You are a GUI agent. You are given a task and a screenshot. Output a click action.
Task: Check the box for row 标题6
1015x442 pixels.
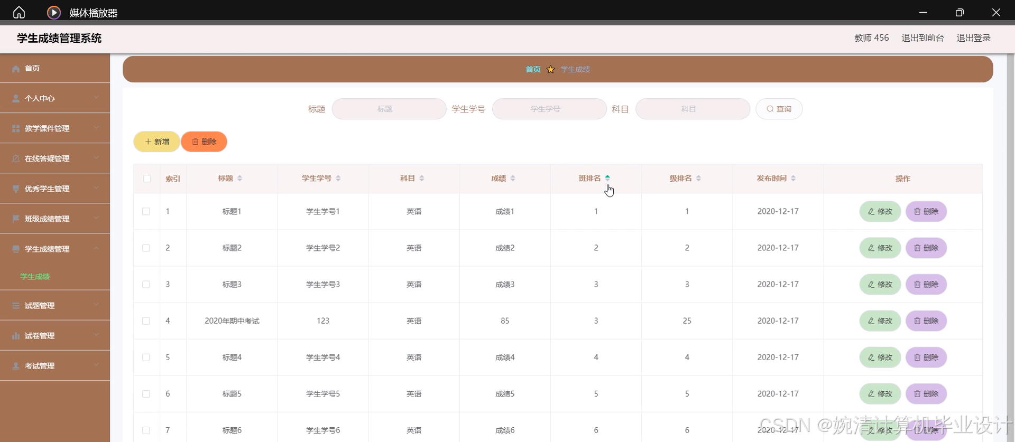coord(146,430)
